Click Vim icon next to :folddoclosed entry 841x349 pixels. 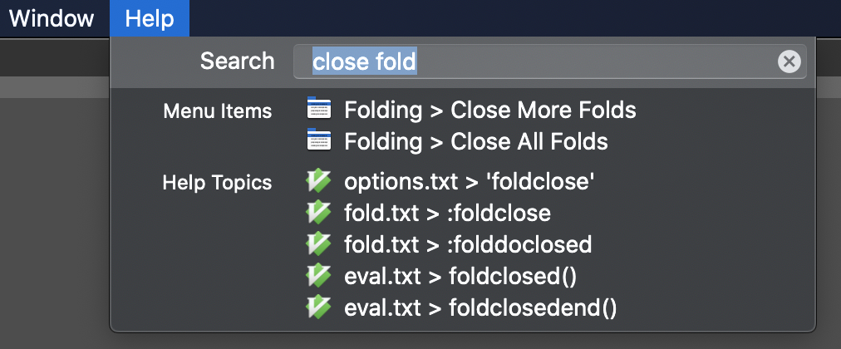318,243
